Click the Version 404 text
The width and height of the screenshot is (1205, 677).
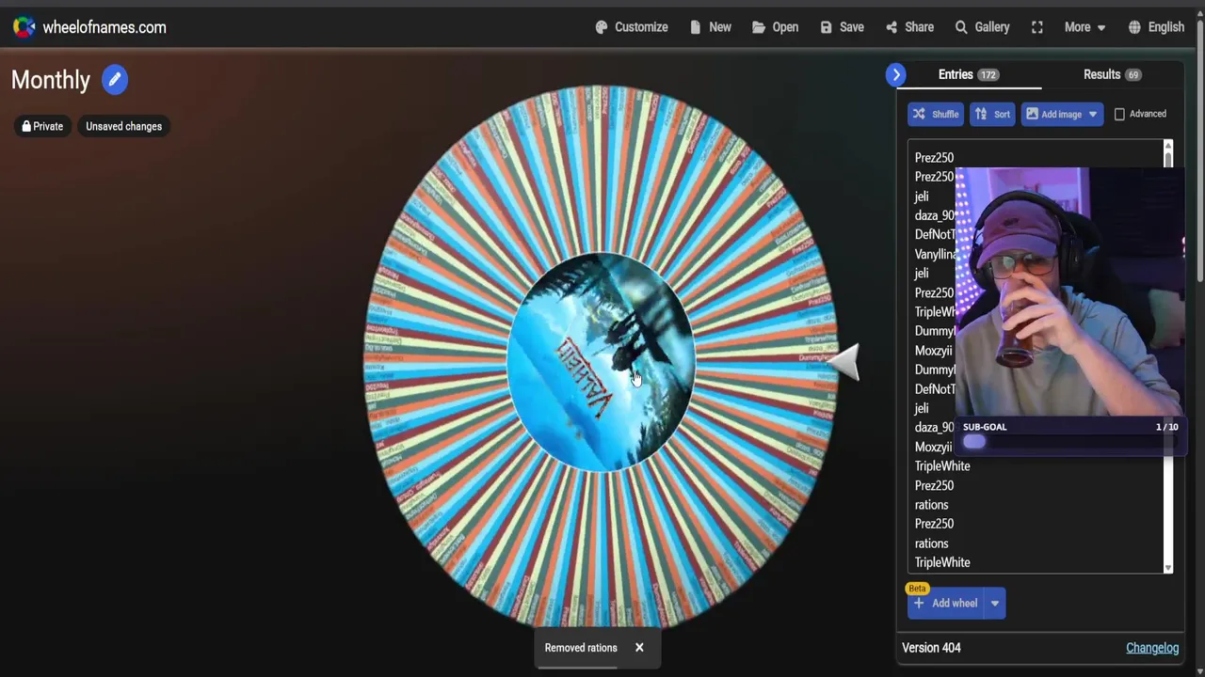click(931, 648)
